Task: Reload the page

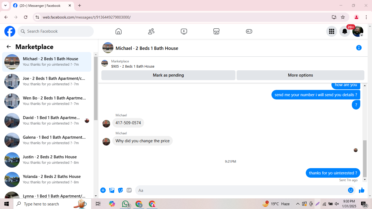Action: click(26, 17)
